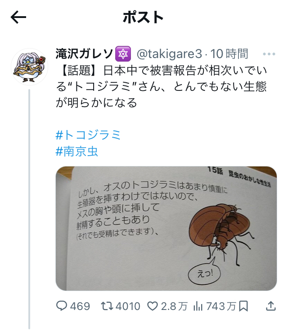Click the post text about トコジラミ

click(162, 87)
